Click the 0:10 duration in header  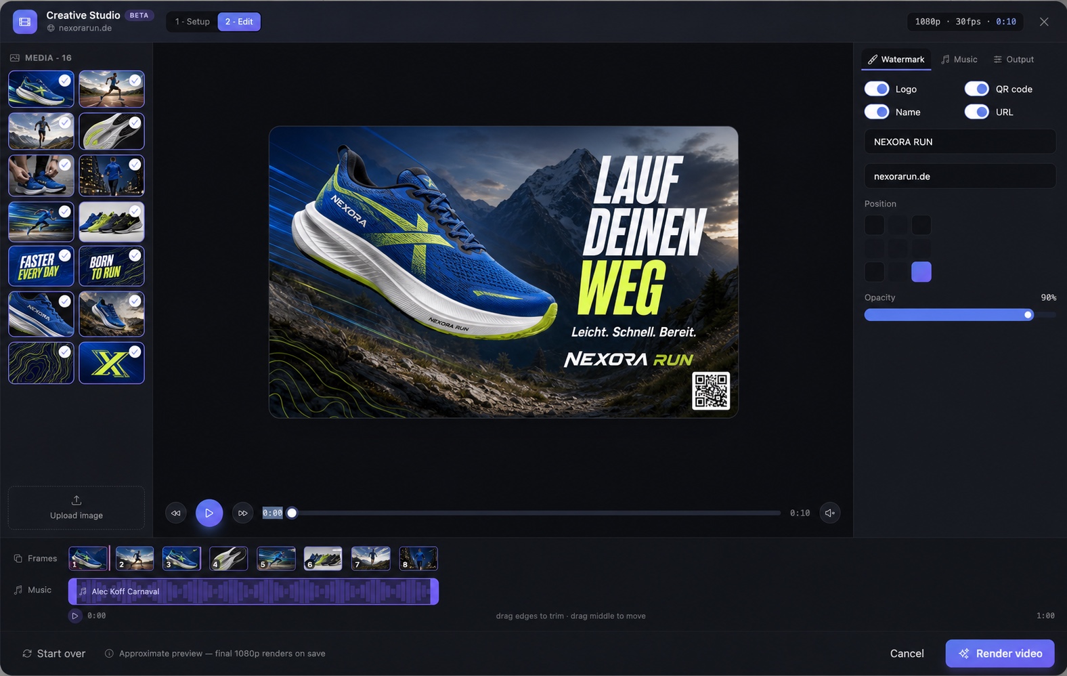[1006, 22]
